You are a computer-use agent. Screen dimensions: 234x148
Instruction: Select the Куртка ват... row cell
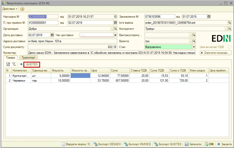[21, 76]
